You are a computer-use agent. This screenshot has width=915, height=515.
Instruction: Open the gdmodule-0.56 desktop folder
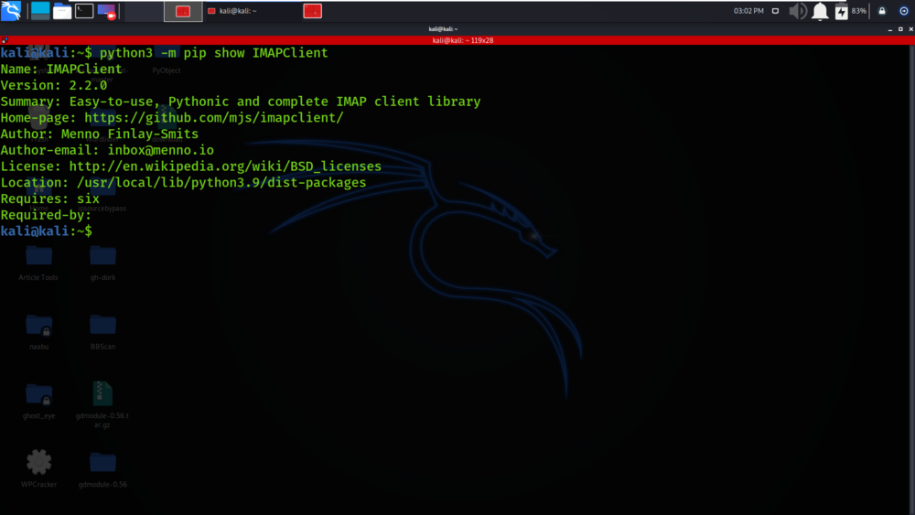(x=102, y=469)
